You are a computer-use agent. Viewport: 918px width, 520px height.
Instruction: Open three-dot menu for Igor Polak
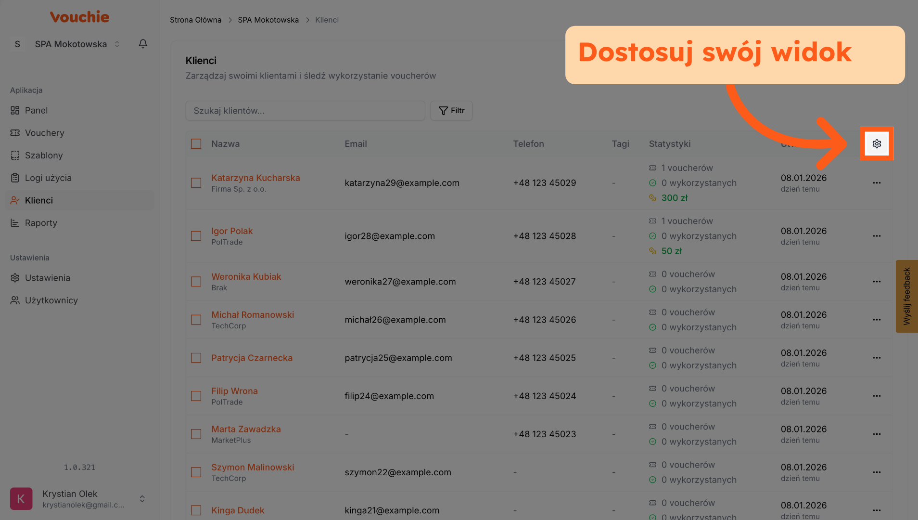[x=876, y=236]
